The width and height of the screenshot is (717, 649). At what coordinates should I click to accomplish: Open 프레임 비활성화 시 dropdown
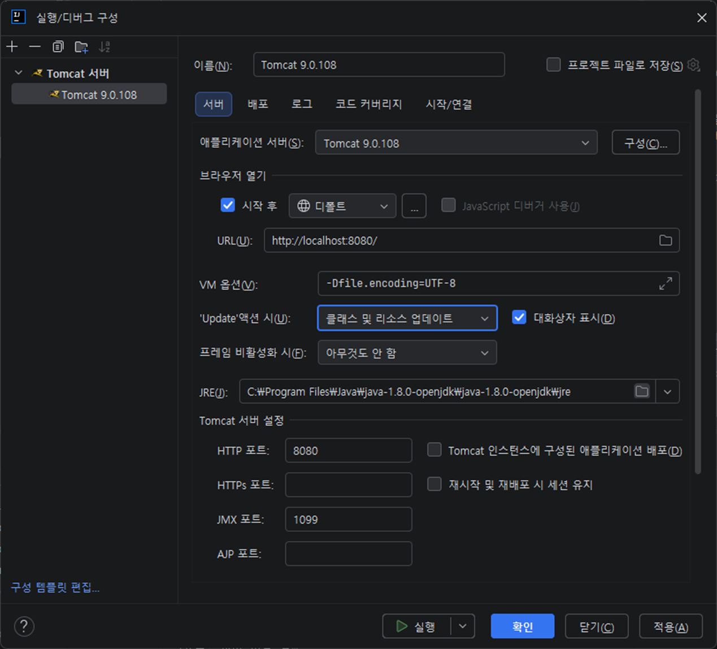click(x=407, y=353)
